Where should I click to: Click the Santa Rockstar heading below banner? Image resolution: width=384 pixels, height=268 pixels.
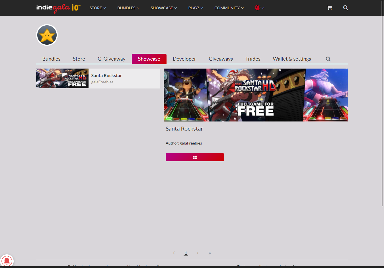coord(184,129)
